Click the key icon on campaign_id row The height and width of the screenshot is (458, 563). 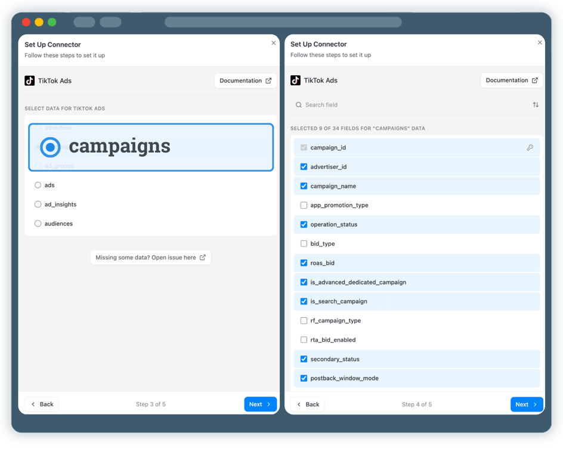(x=530, y=147)
